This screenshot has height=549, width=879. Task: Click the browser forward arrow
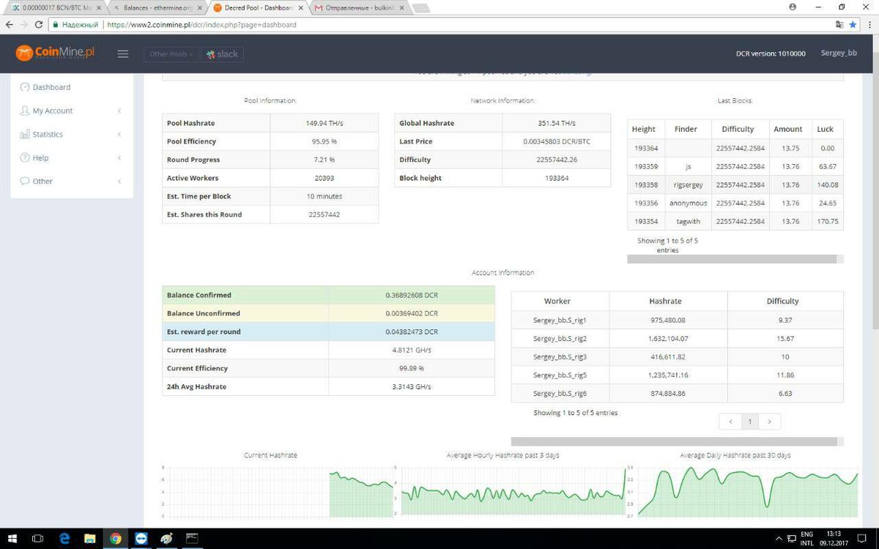(x=24, y=24)
